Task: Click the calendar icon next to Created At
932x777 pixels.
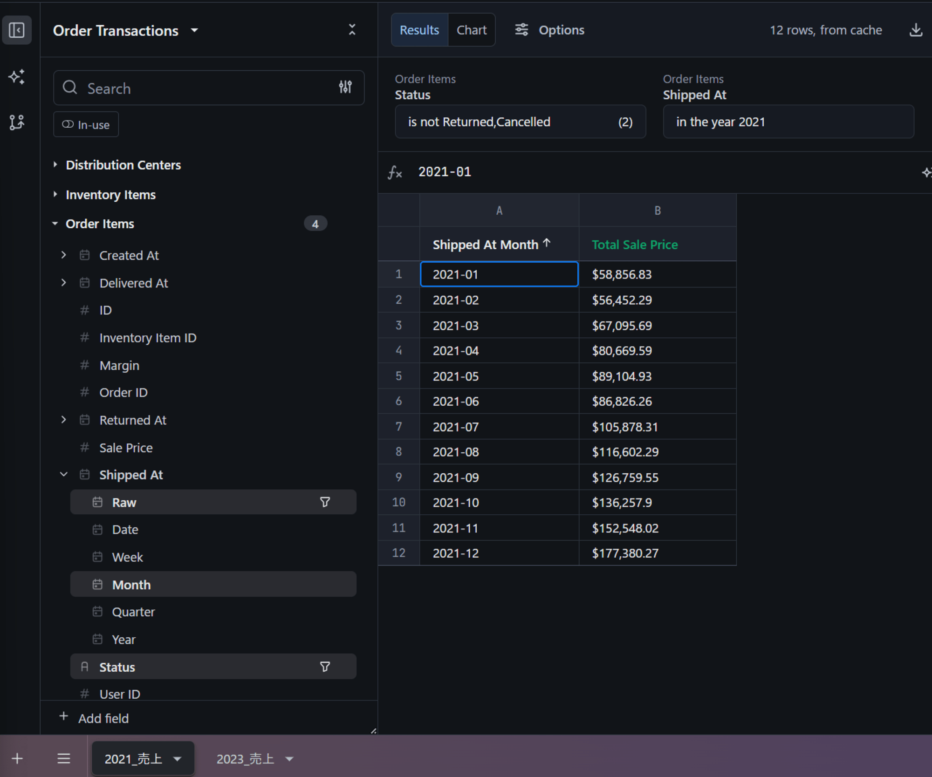Action: coord(84,255)
